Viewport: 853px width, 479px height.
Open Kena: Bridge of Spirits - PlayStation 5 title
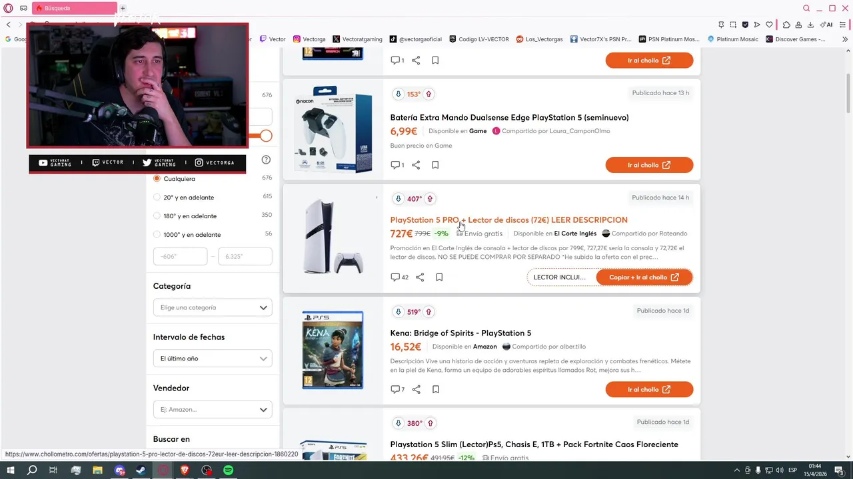click(460, 333)
